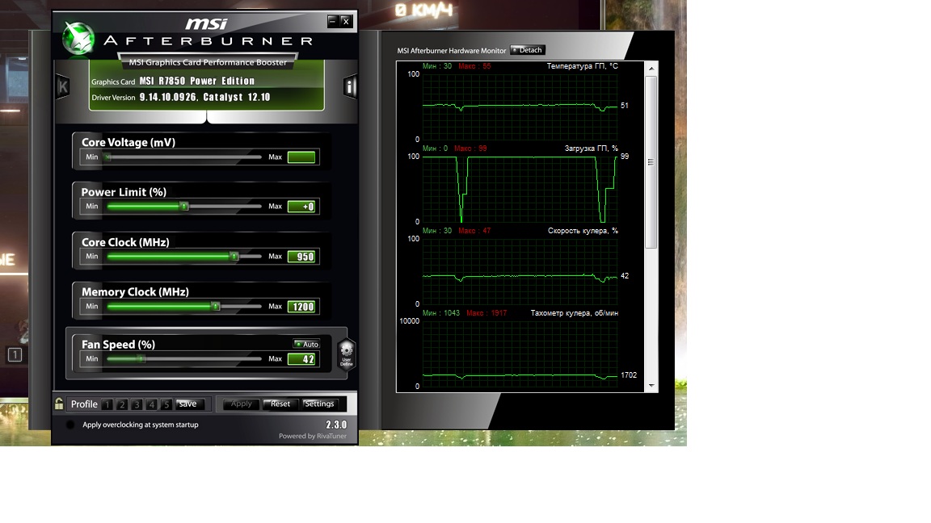Click the Загрузка ГП graph label

(591, 149)
